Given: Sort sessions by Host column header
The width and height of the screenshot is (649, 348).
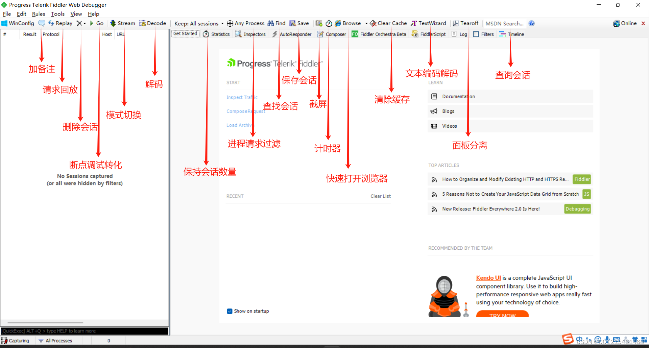Looking at the screenshot, I should 107,34.
